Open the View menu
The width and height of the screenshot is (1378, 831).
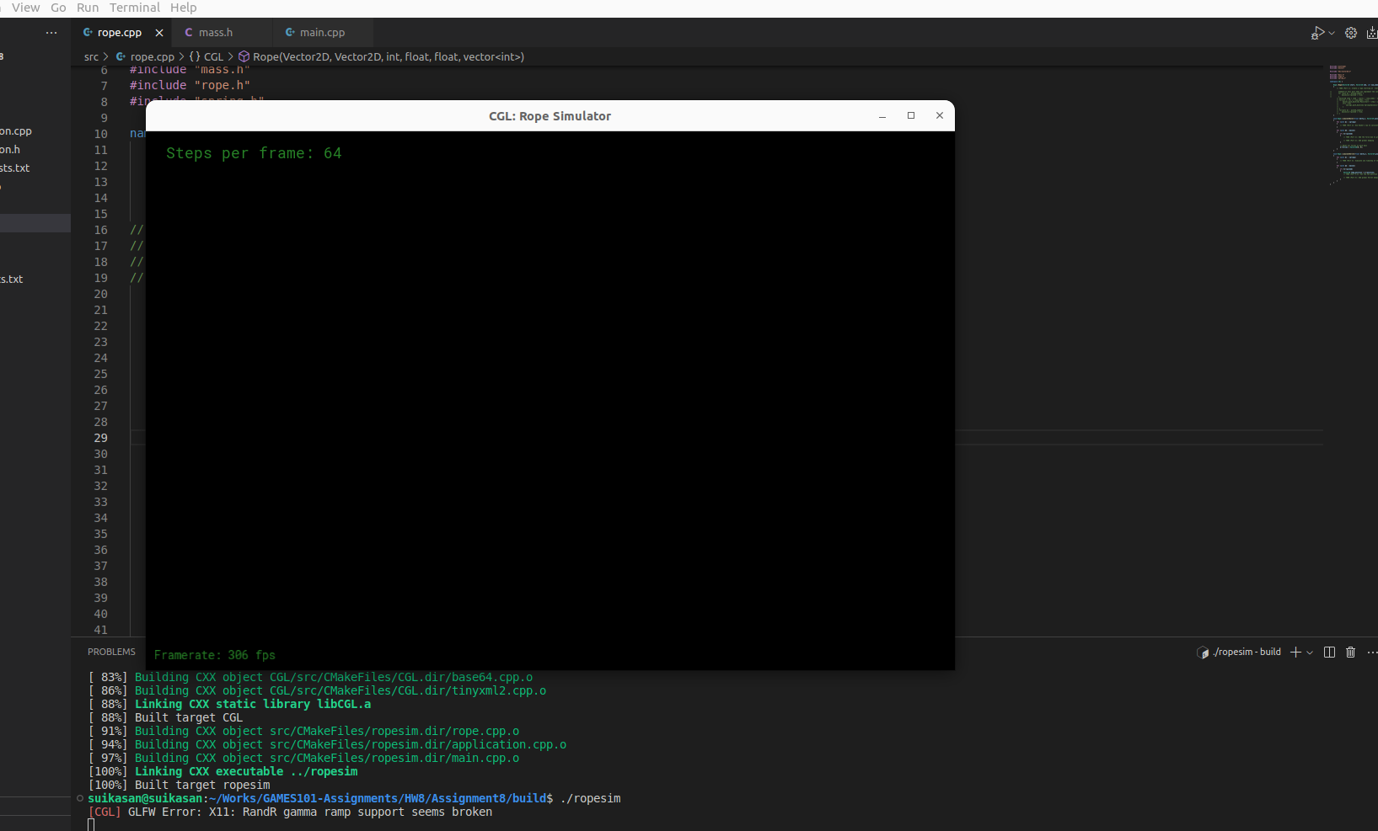(x=25, y=8)
